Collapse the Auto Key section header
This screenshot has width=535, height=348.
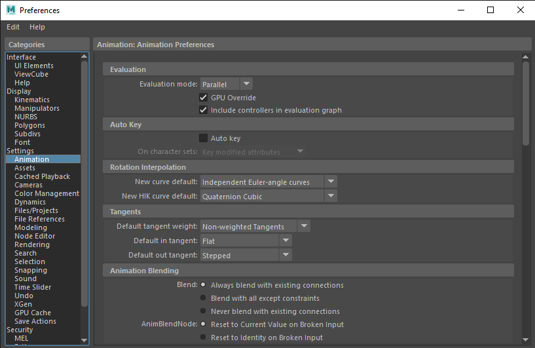point(308,125)
